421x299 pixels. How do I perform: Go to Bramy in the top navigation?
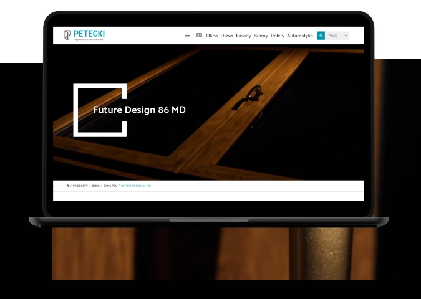261,36
